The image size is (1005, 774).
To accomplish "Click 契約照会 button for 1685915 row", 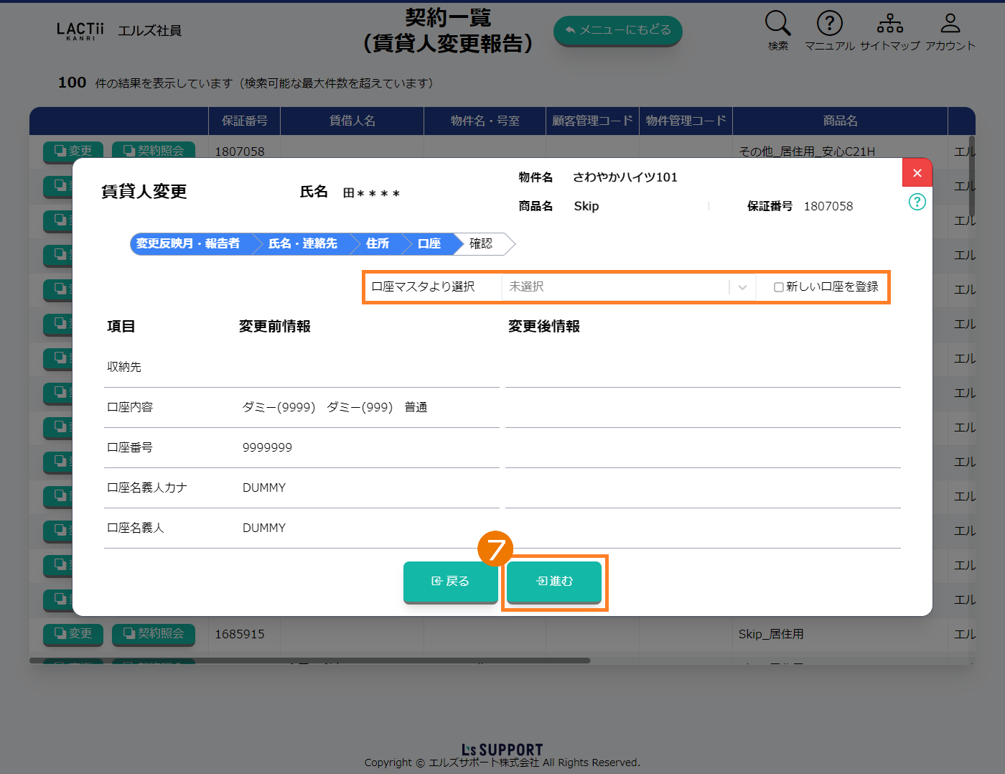I will click(x=154, y=634).
